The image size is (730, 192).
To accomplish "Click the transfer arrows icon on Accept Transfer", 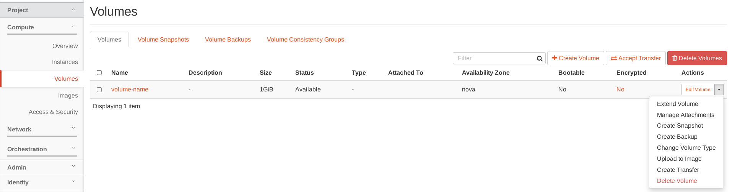I will [613, 58].
